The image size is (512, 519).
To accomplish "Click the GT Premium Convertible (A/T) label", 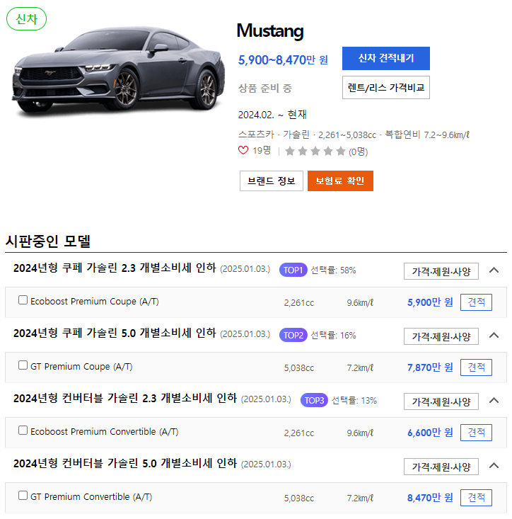I will [91, 497].
